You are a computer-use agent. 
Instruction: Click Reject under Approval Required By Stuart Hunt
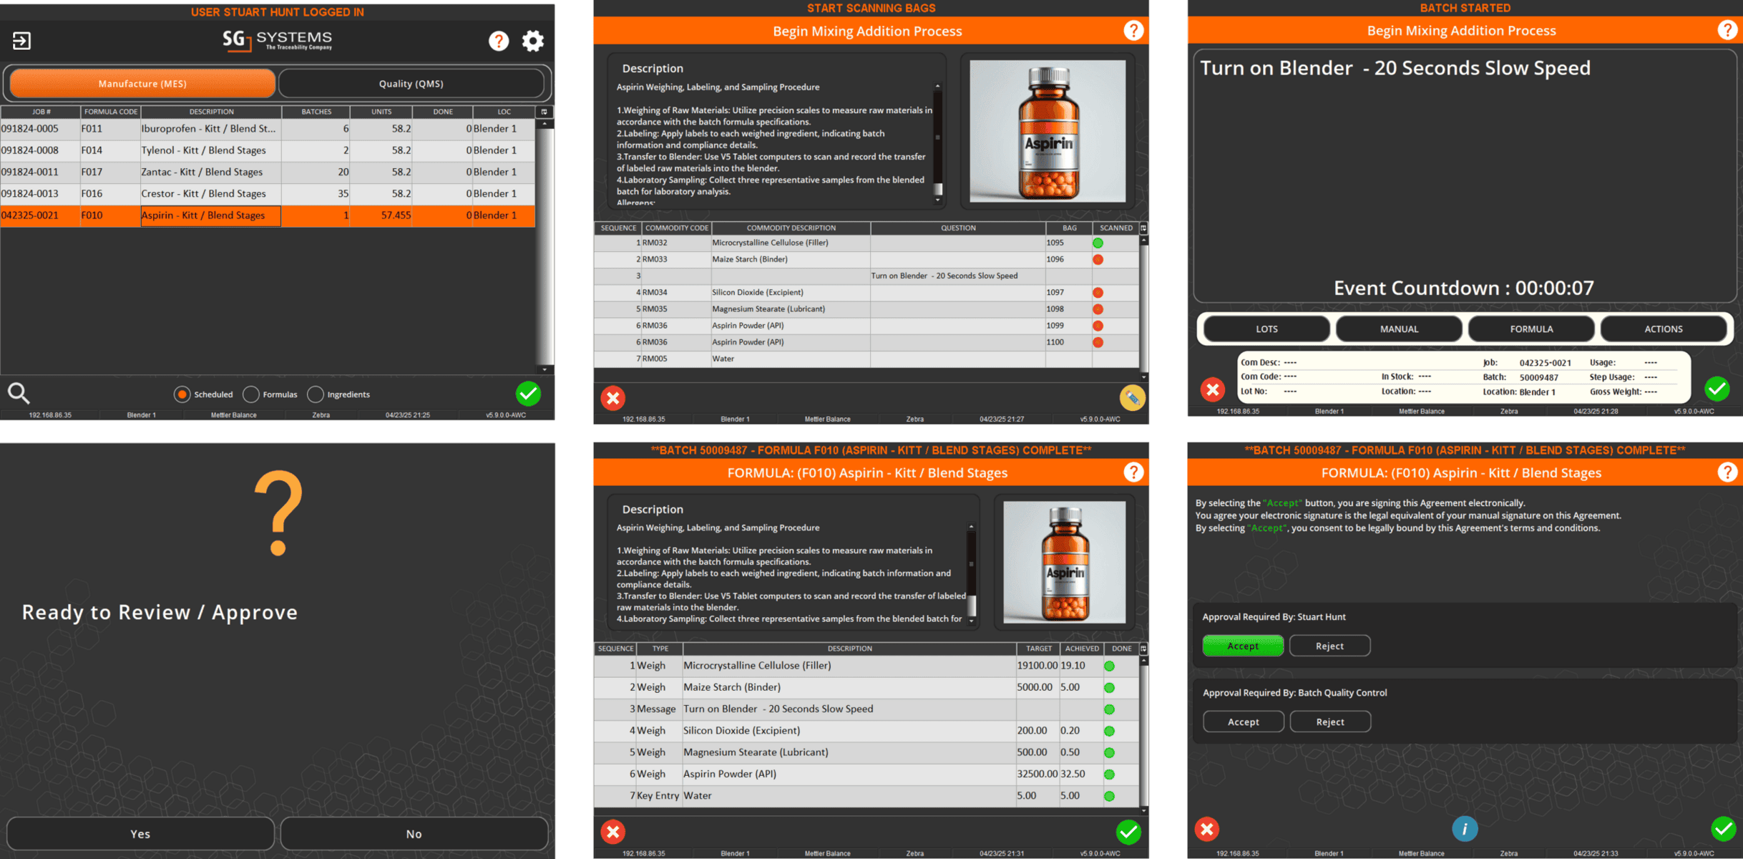point(1329,646)
